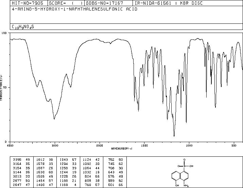Select the compound name 4-AMINO-5-HYDROXY-1-NAPHTHALENESULFONIC ACID

pos(74,9)
